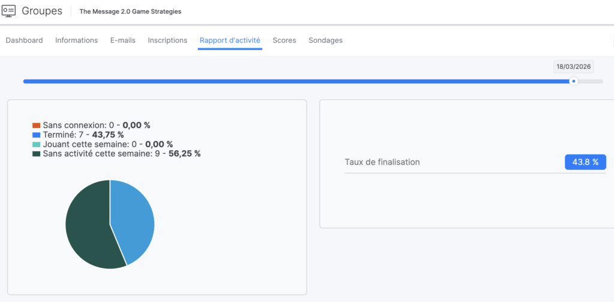Switch to the Informations tab
The width and height of the screenshot is (614, 302).
(76, 40)
